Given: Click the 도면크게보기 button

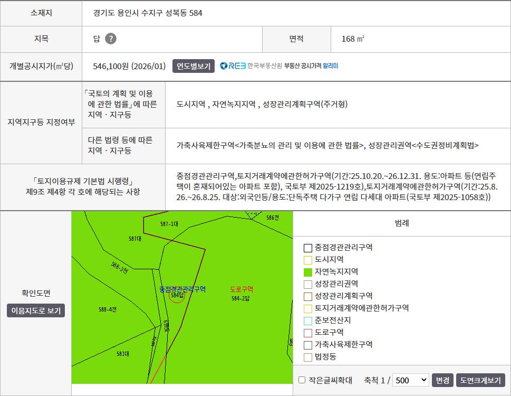Looking at the screenshot, I should pyautogui.click(x=480, y=380).
